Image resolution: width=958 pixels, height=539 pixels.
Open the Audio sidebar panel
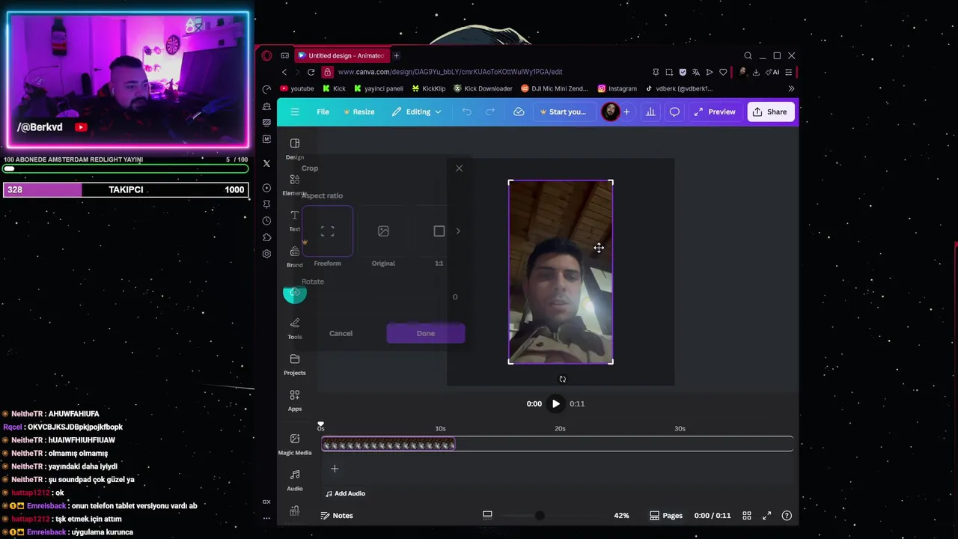pos(295,479)
